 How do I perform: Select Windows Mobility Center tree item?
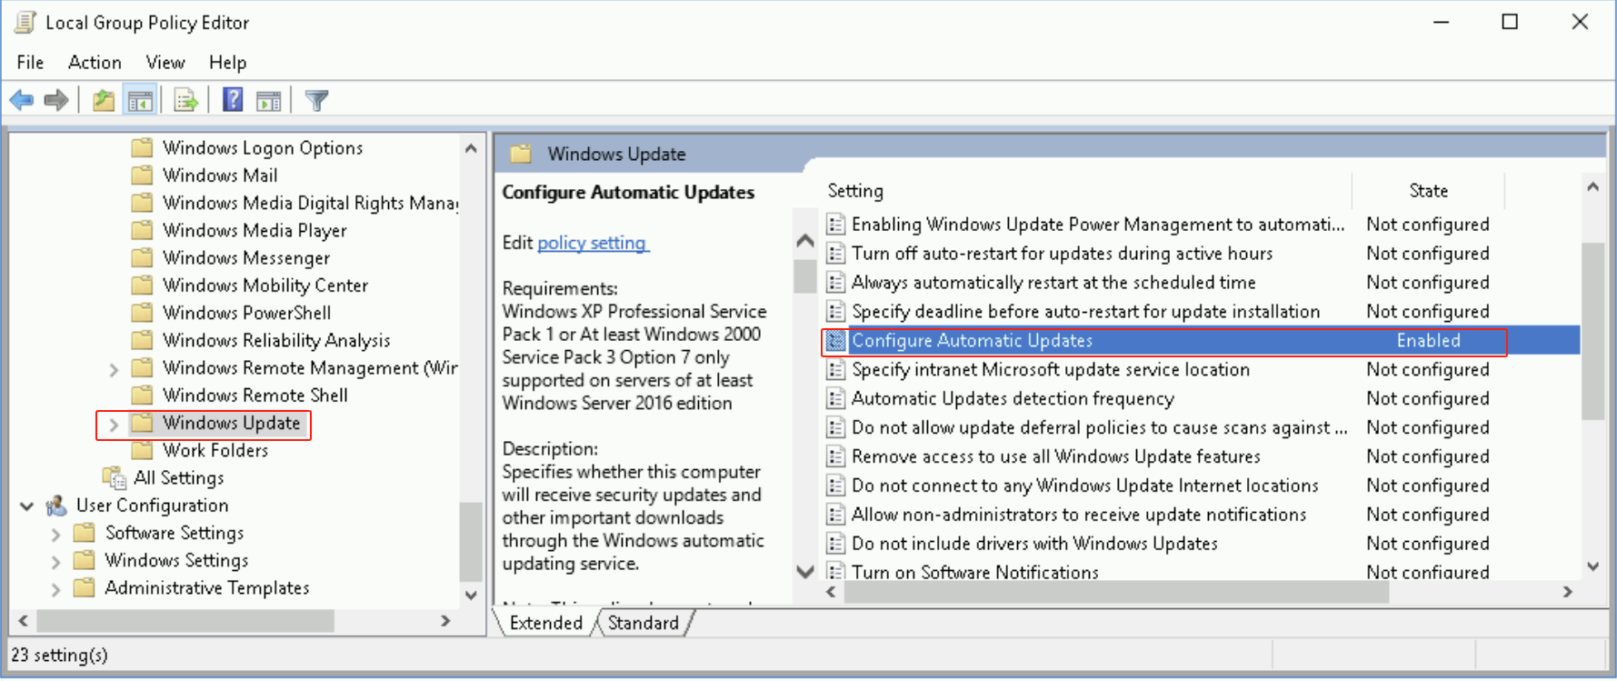pos(265,285)
